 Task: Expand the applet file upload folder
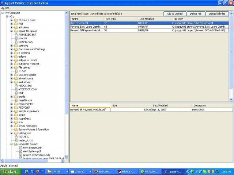coord(12,31)
